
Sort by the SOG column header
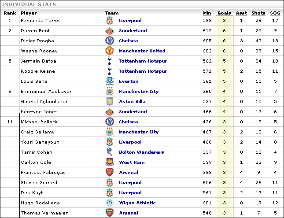(275, 13)
